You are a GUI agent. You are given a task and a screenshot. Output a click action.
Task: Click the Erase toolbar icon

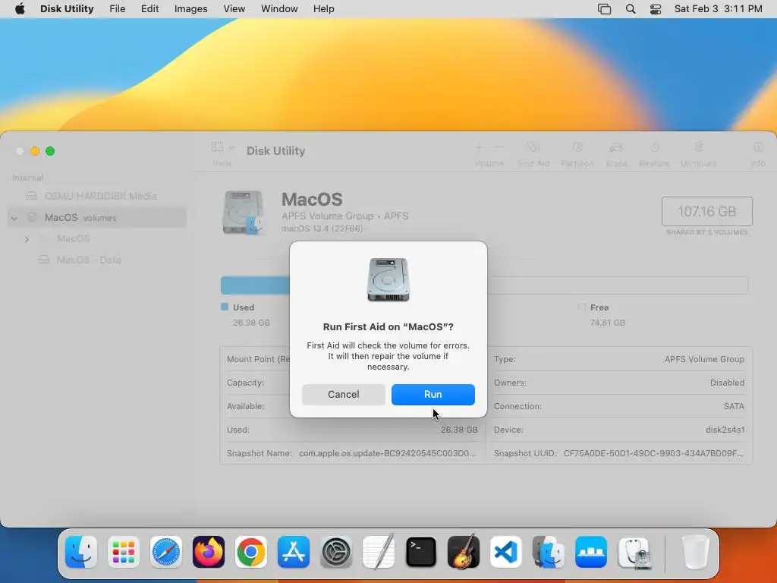tap(616, 147)
